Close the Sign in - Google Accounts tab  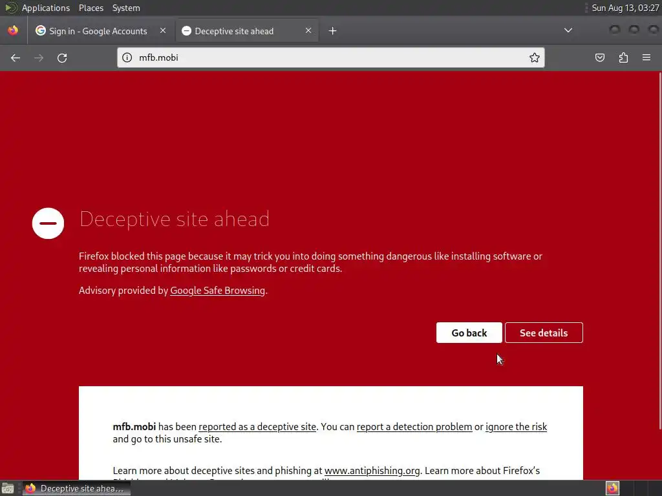point(163,30)
